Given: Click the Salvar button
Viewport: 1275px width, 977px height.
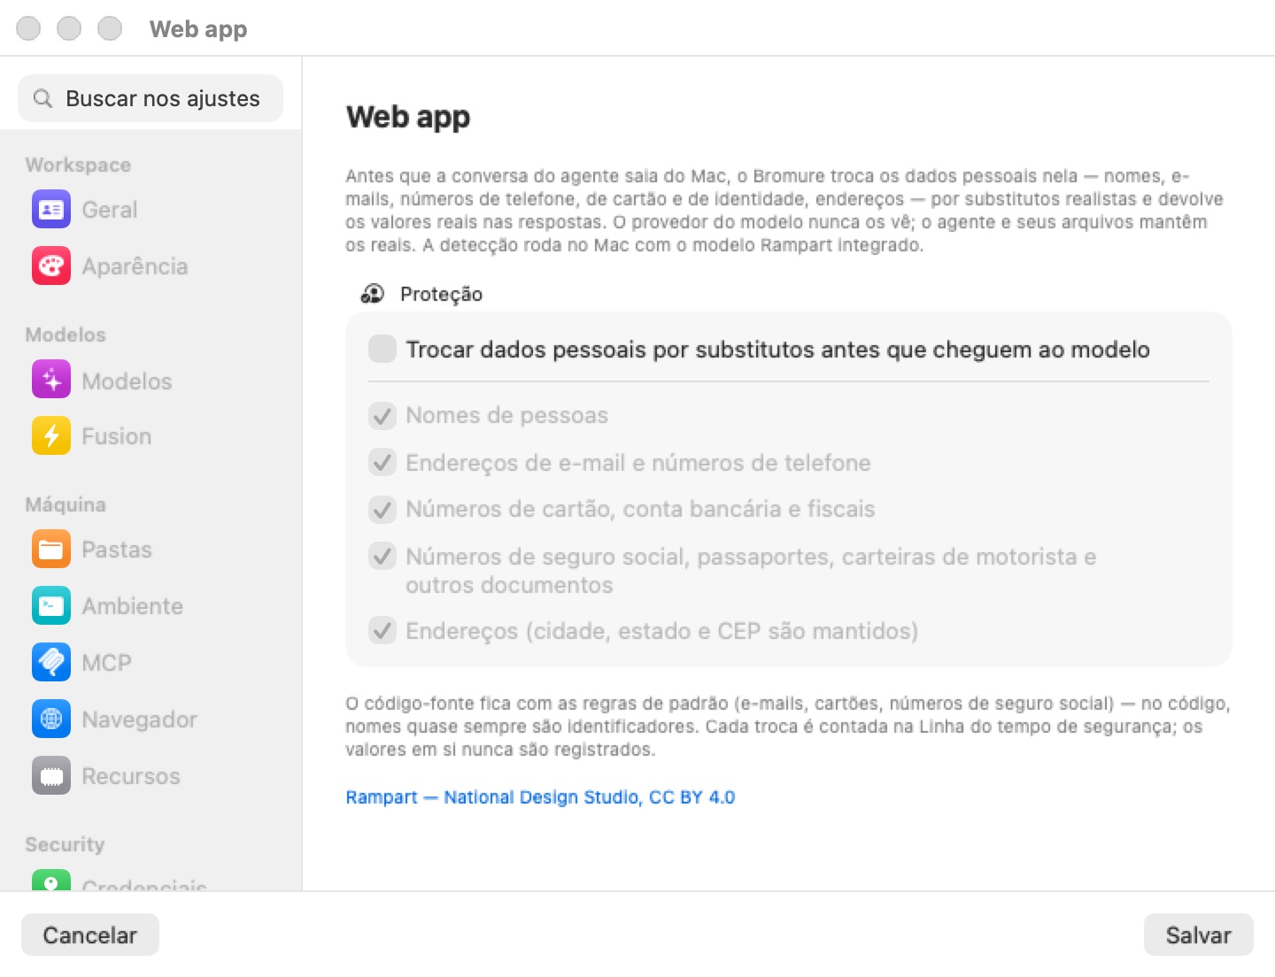Looking at the screenshot, I should point(1198,935).
